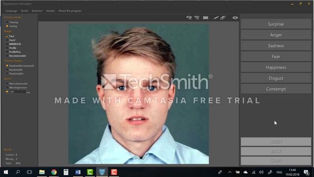Select the Training mode radio button
Screen dimensions: 314x177
(x=7, y=22)
